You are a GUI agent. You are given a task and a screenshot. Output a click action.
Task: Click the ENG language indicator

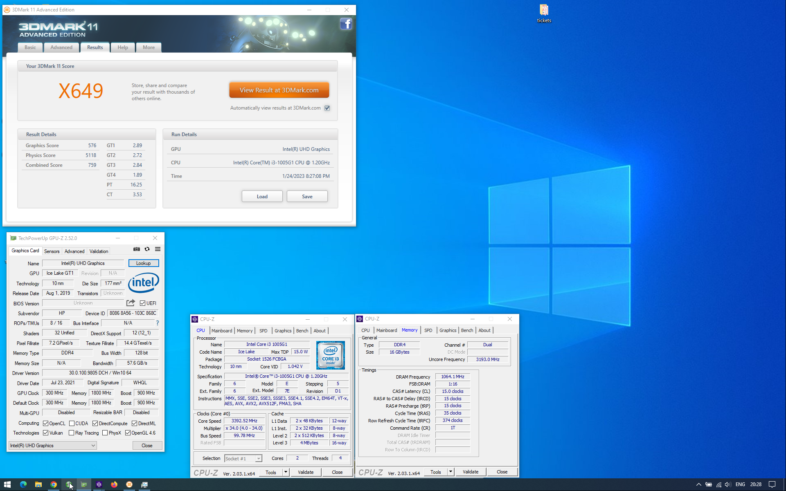coord(740,484)
